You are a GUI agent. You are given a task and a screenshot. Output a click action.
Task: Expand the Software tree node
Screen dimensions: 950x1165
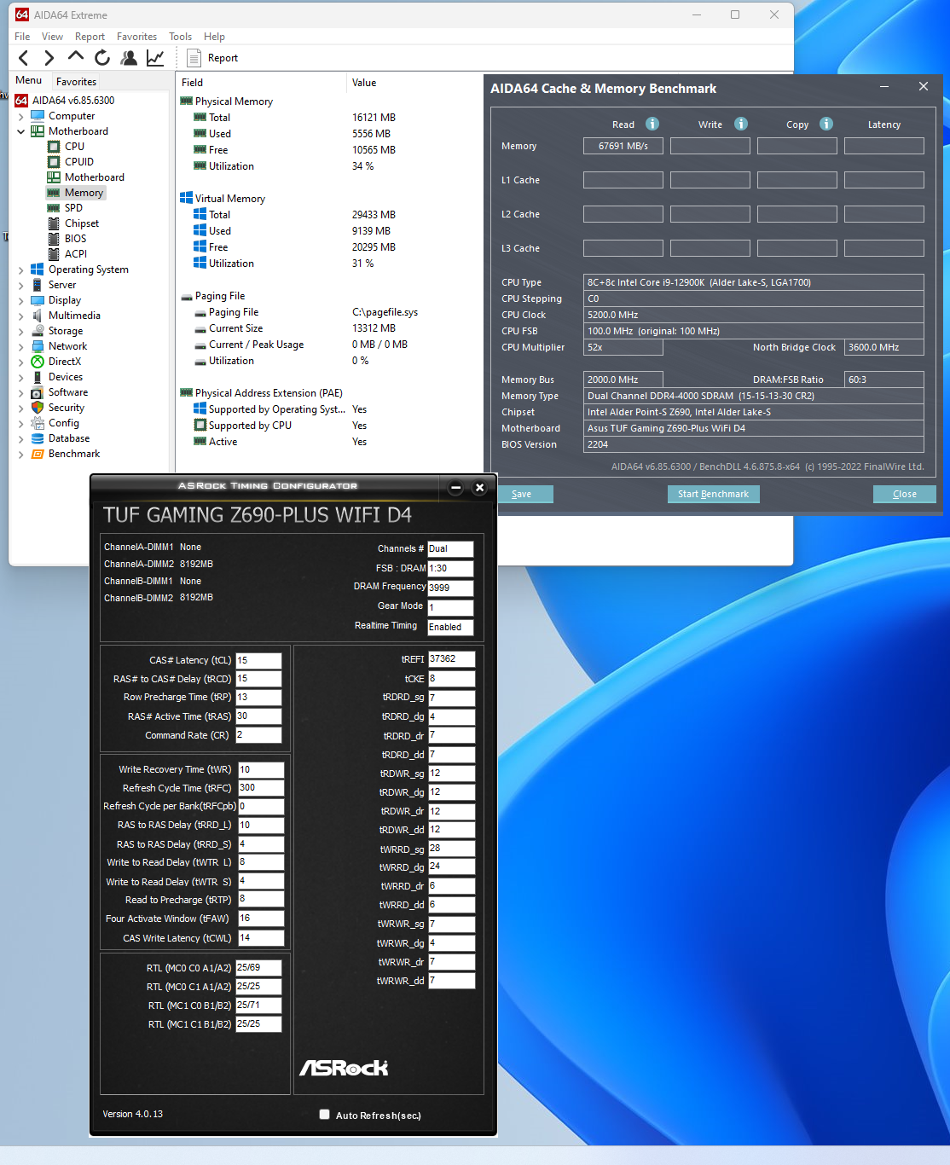click(x=21, y=392)
